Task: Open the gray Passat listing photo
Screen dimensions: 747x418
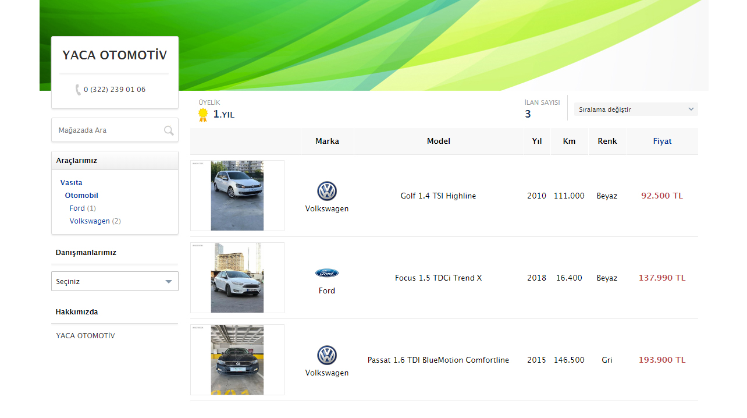Action: [x=237, y=360]
